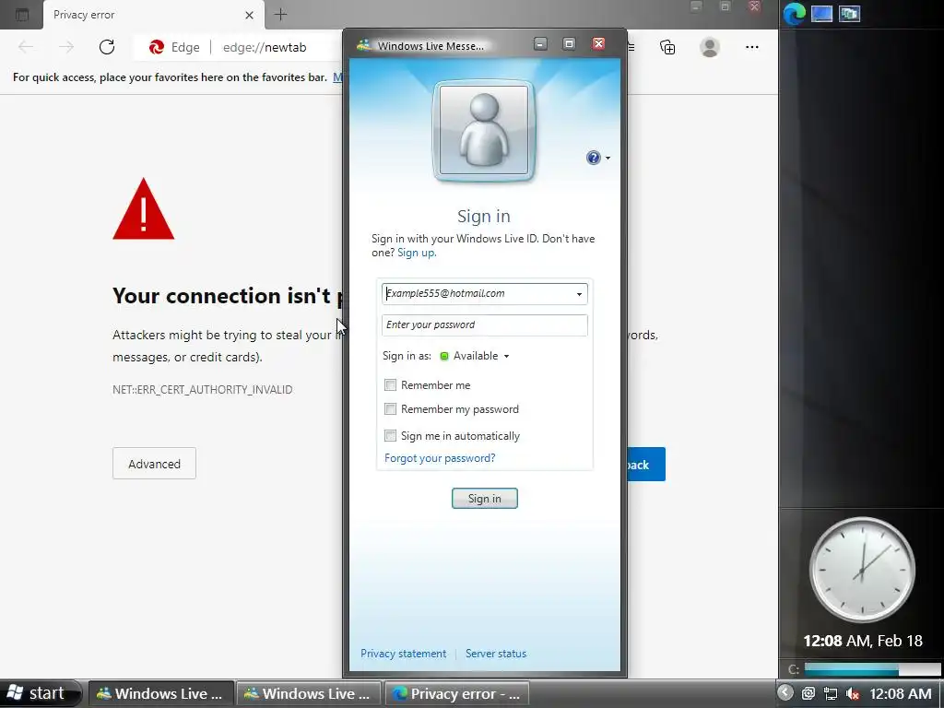Click the red warning triangle icon
944x708 pixels.
click(x=143, y=209)
